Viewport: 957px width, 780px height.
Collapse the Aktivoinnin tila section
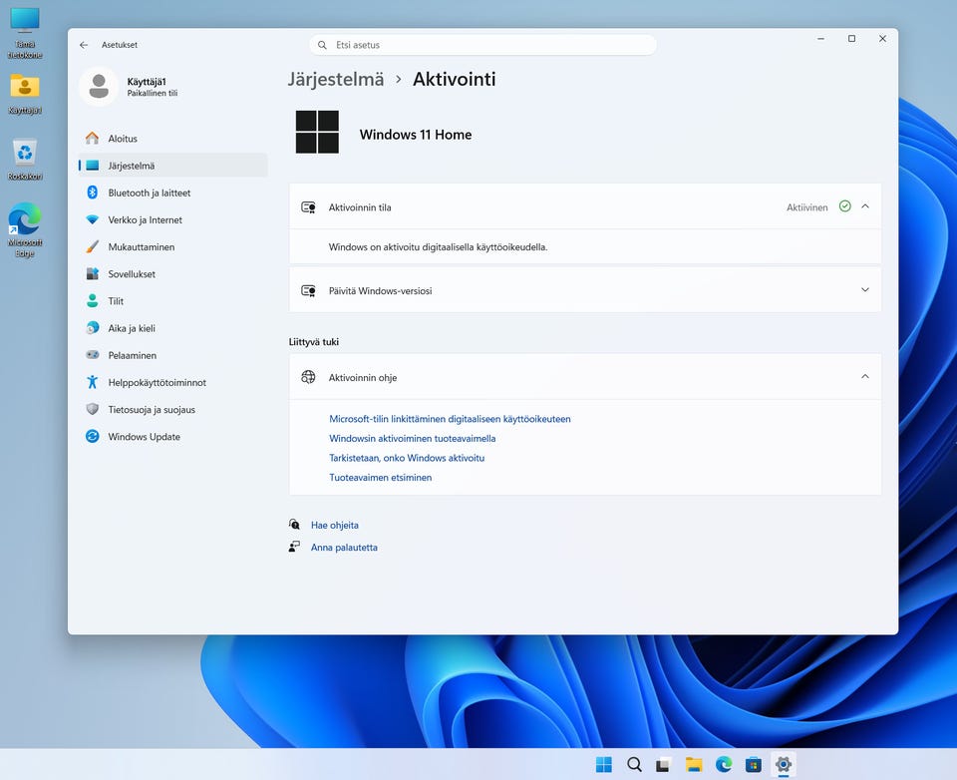(865, 206)
